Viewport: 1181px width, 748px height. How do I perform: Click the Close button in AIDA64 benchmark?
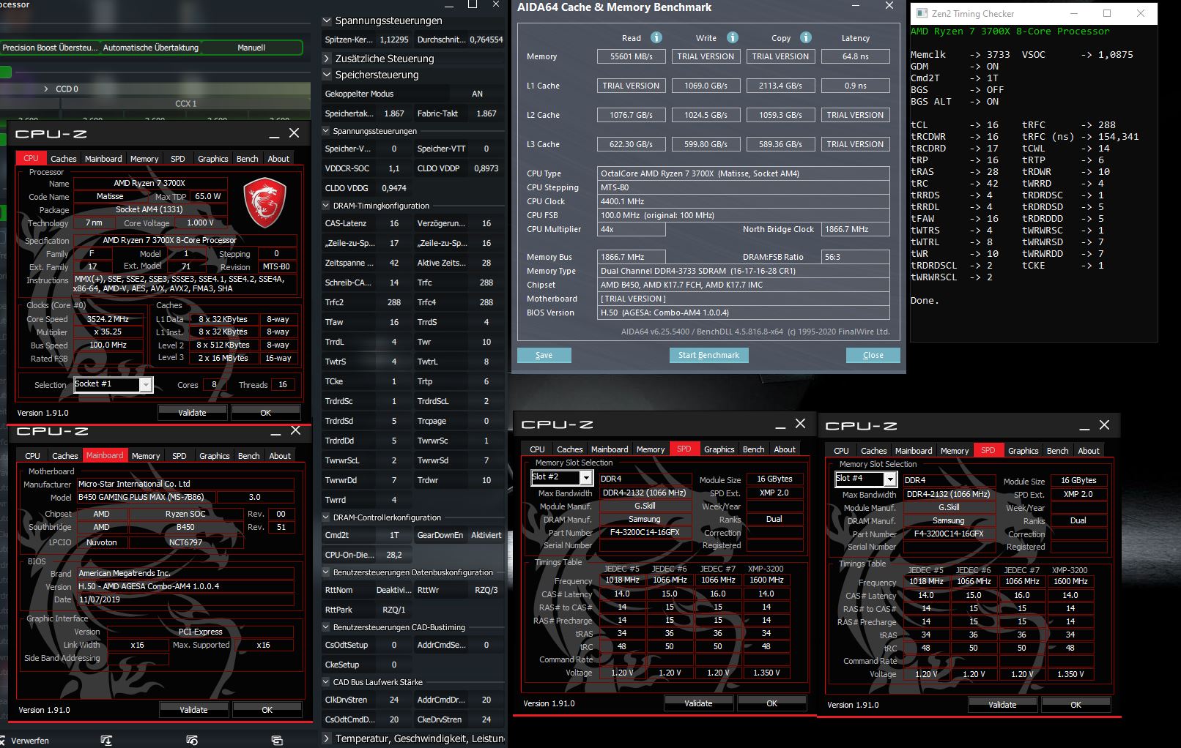coord(873,355)
